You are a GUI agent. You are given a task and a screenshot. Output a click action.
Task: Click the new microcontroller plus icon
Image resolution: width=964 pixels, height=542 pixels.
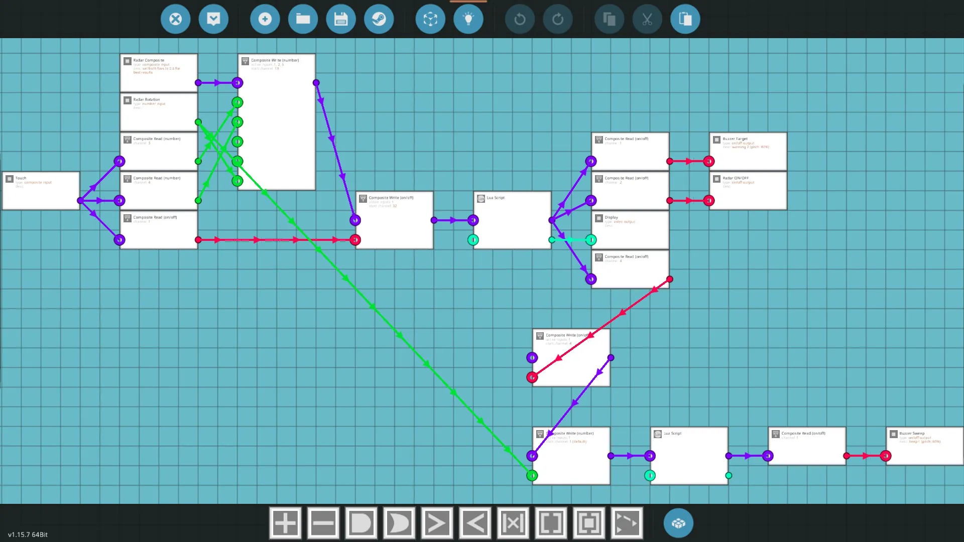(265, 19)
